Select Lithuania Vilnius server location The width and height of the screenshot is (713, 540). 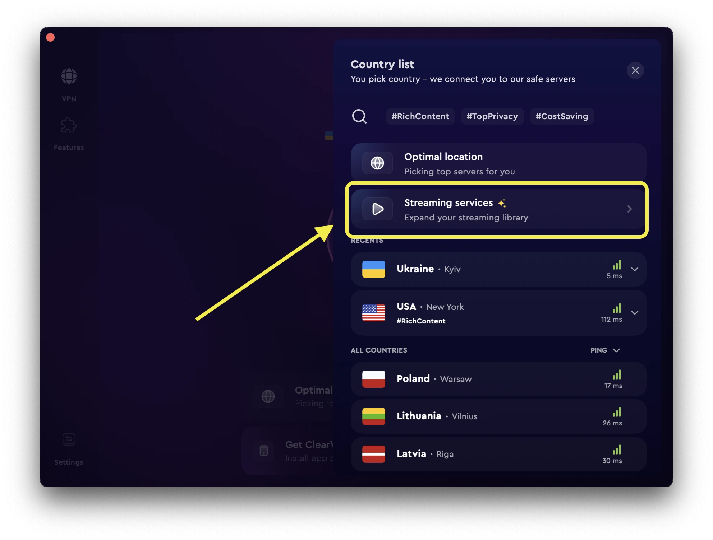point(500,416)
